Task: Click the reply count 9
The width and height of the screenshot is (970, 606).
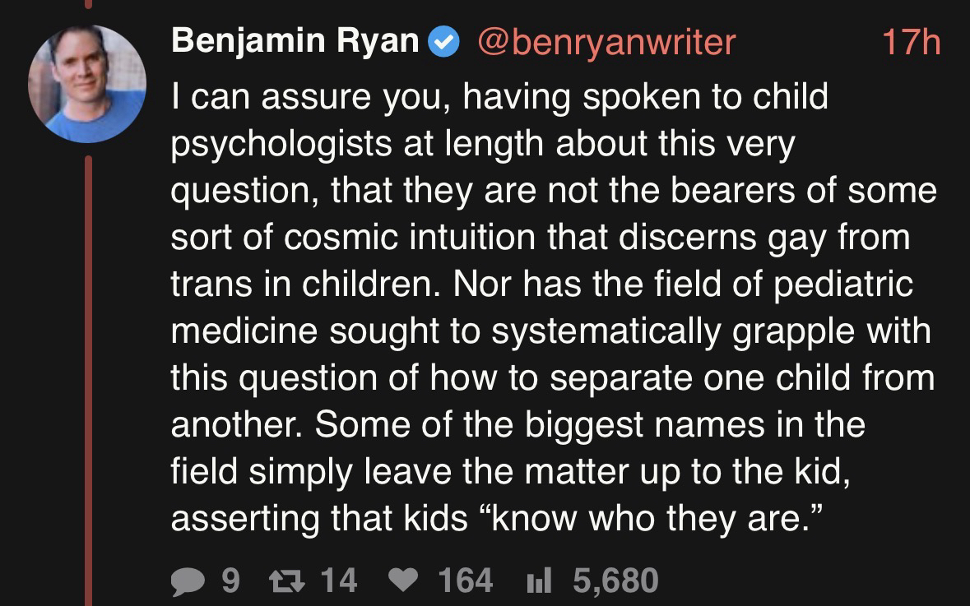Action: click(x=231, y=581)
